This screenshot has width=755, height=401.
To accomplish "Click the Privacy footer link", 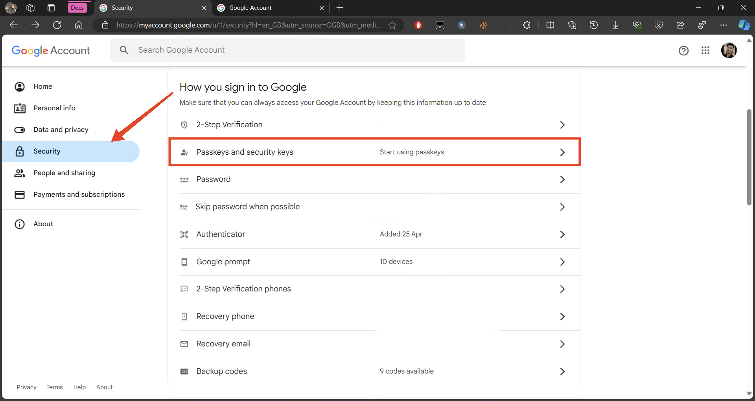I will tap(26, 387).
